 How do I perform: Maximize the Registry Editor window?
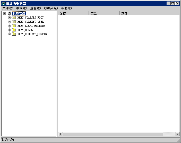pos(173,3)
